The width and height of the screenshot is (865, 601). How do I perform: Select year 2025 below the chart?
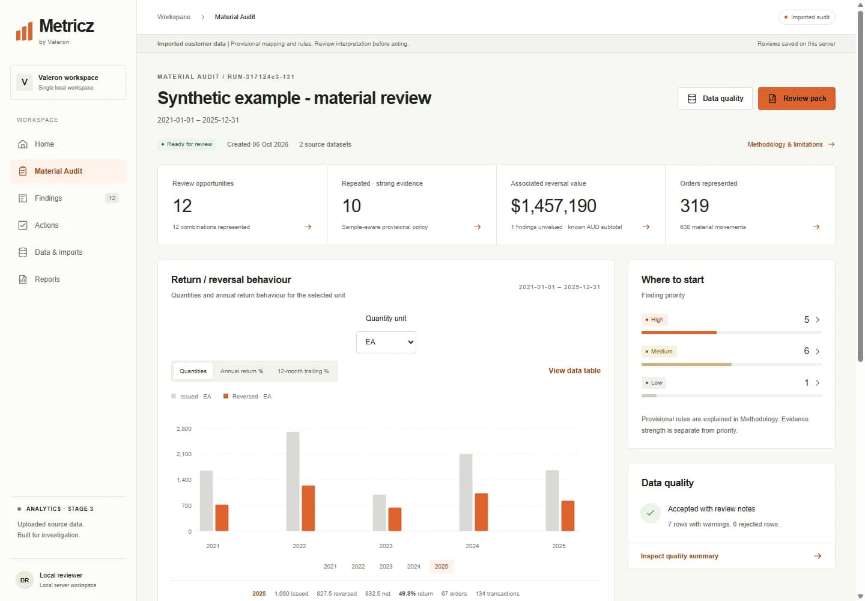pyautogui.click(x=442, y=567)
